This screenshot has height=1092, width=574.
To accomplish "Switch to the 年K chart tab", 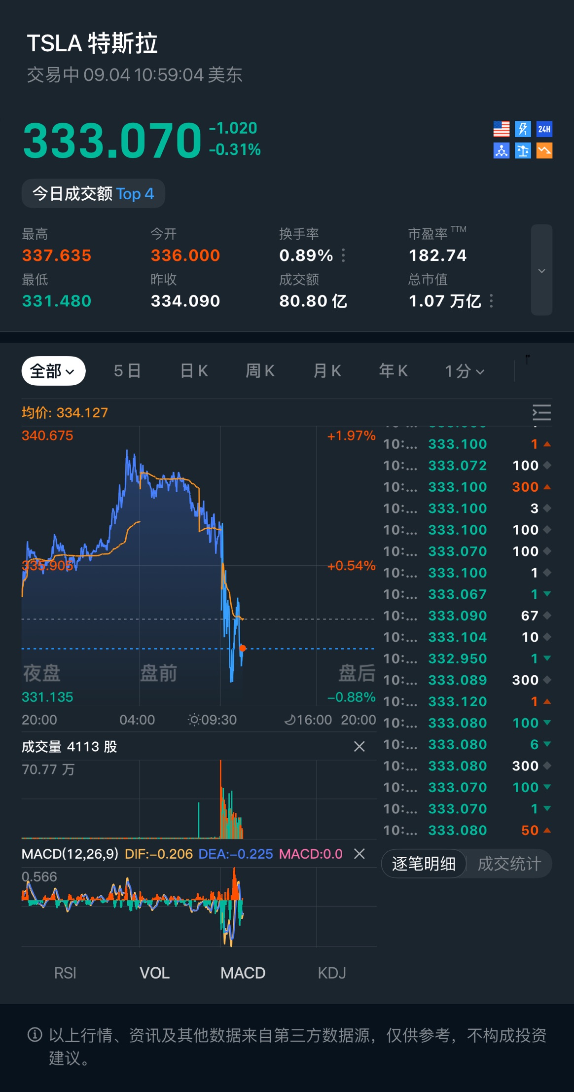I will [x=394, y=371].
